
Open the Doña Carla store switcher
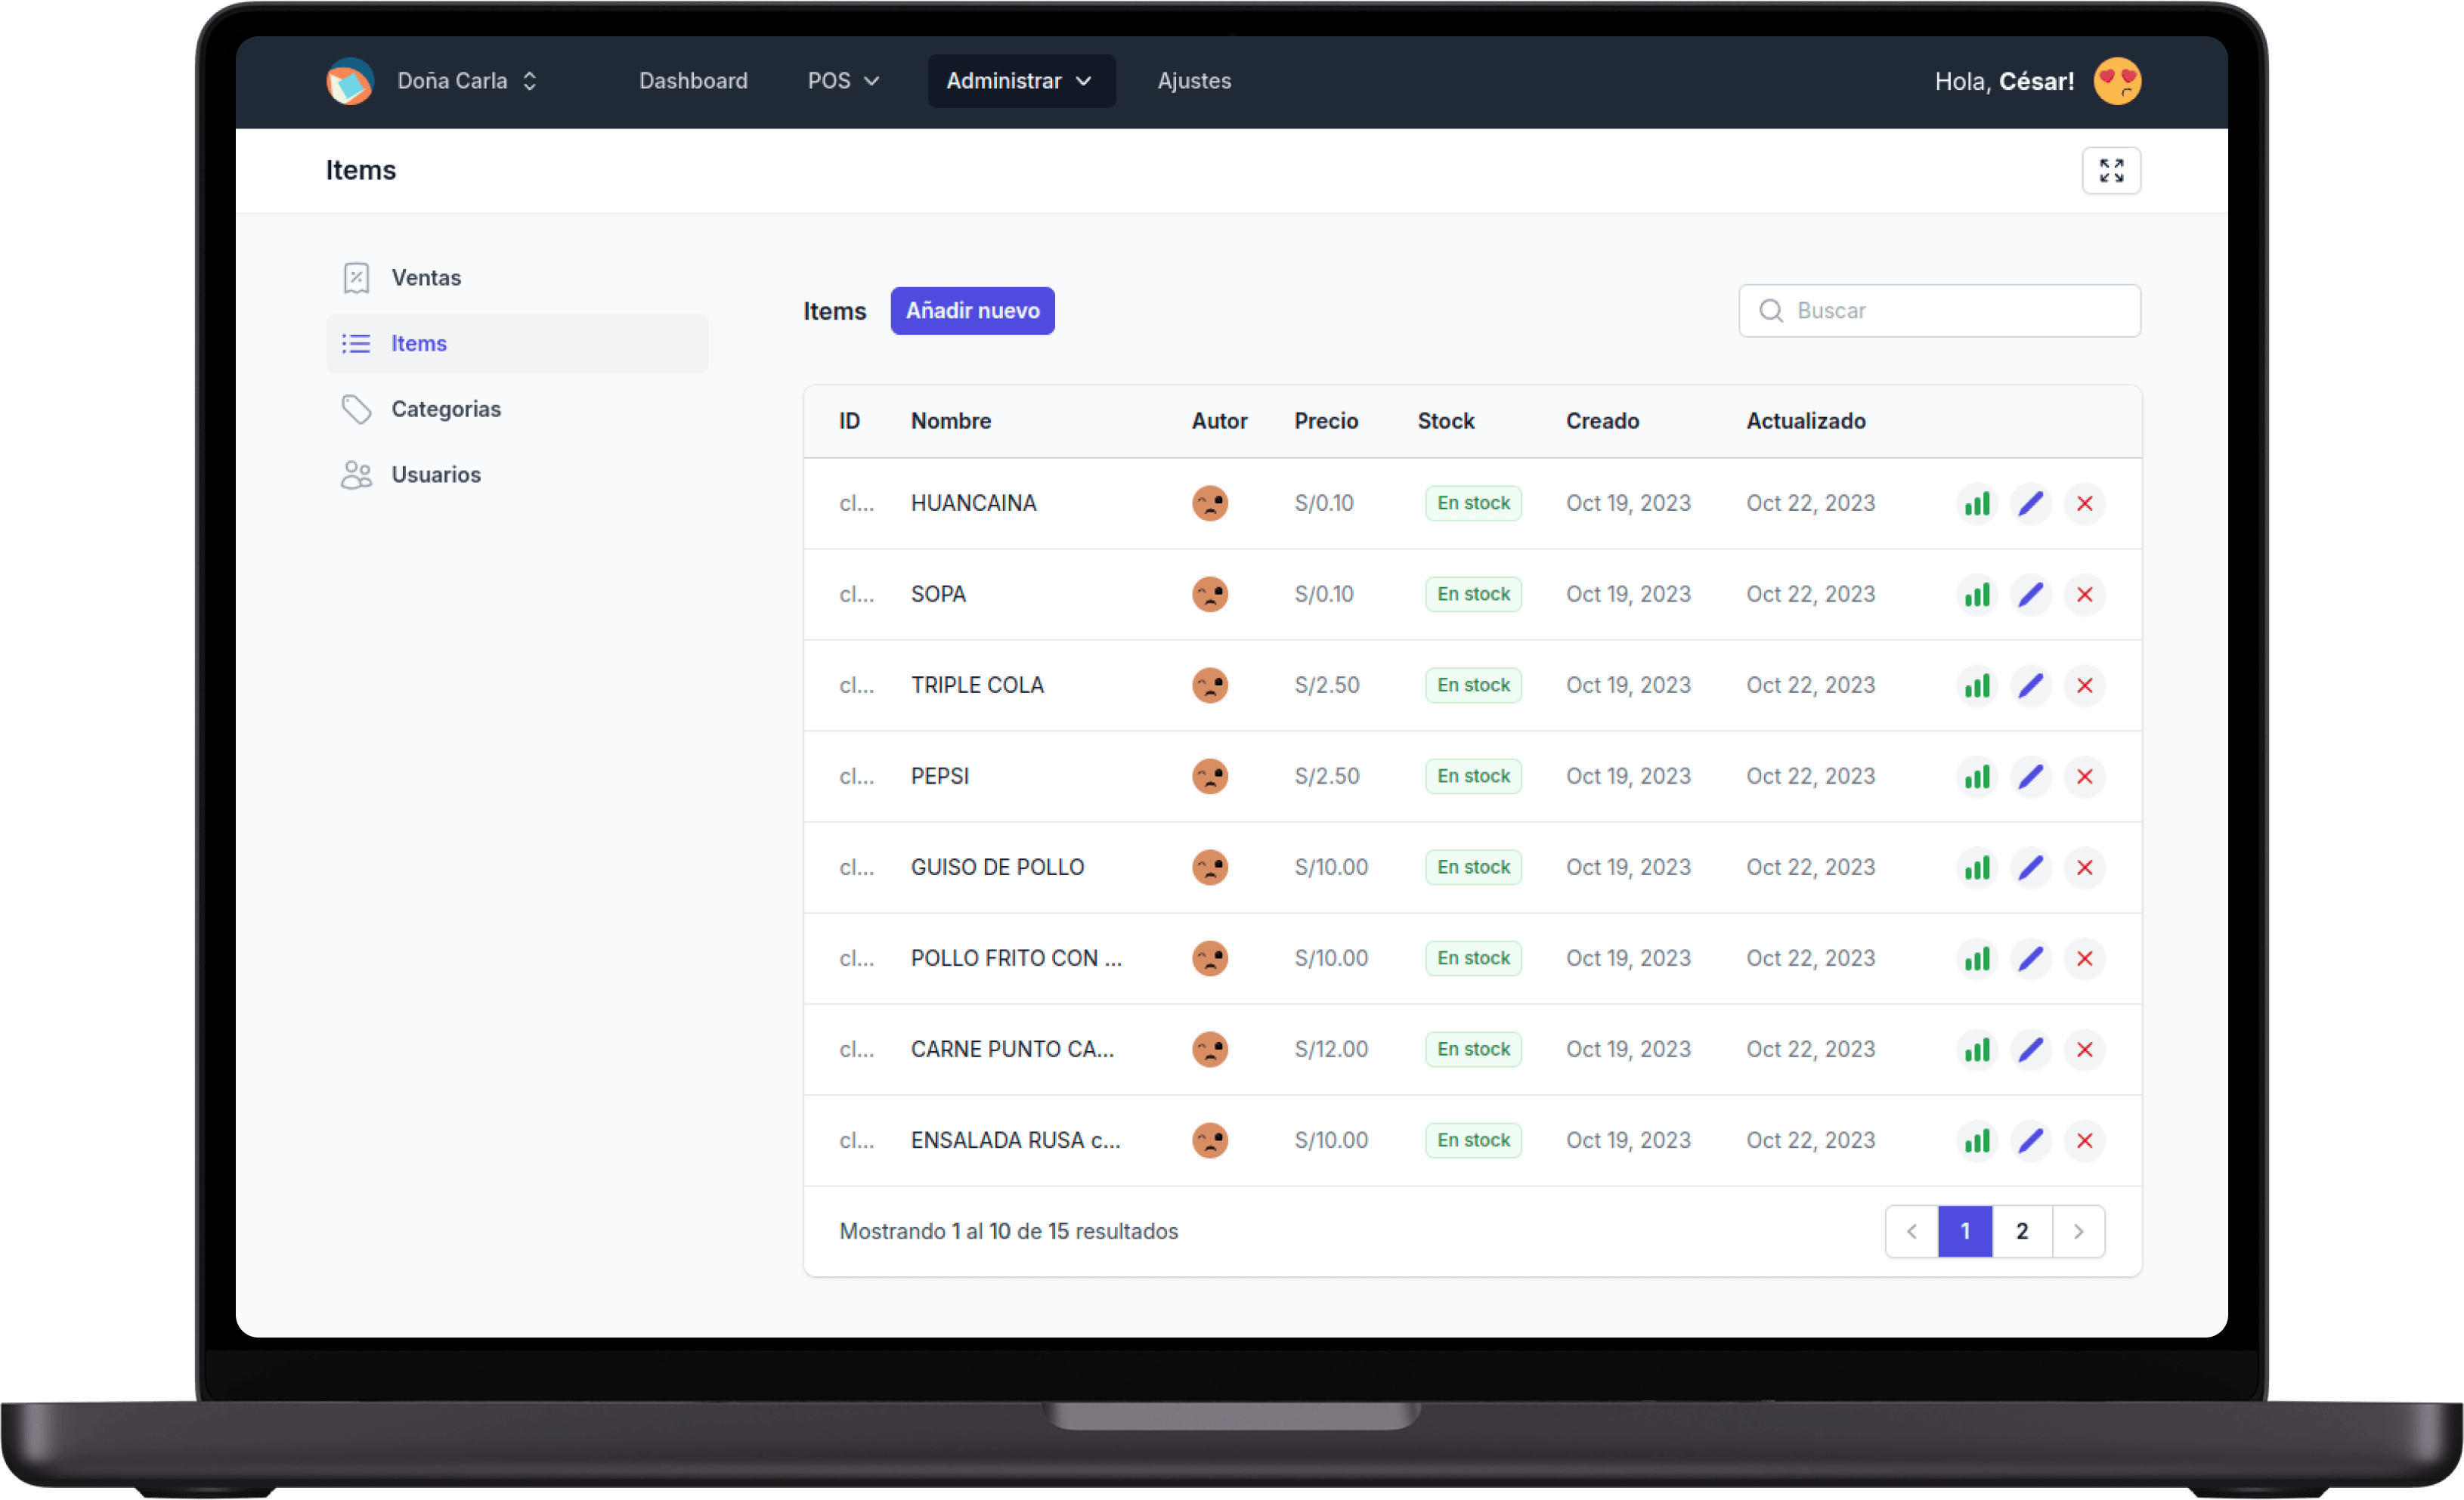click(467, 81)
